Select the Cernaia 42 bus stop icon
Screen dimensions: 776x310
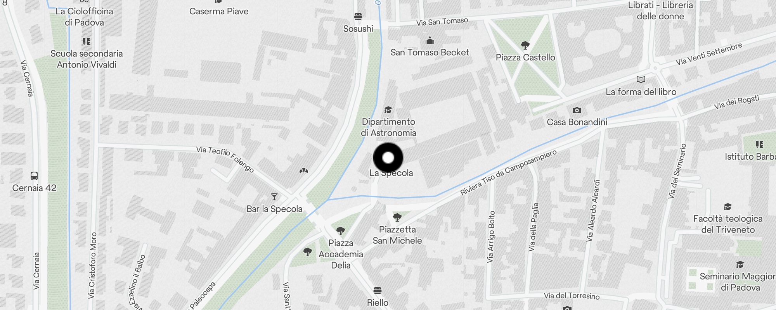34,176
